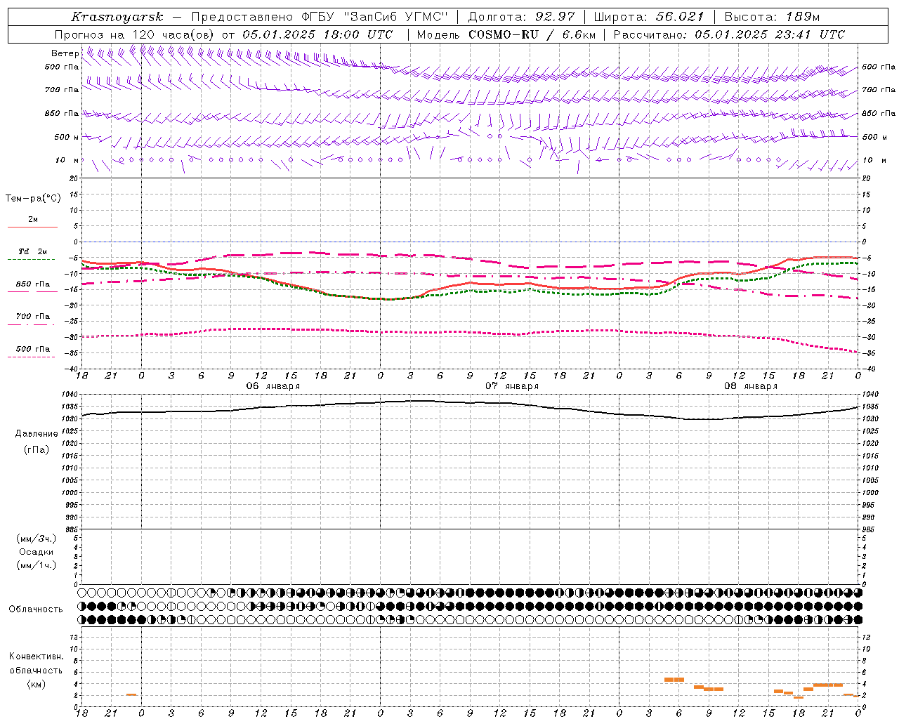Click the "Td 2м" dew point legend entry
Viewport: 899px width, 719px height.
click(33, 251)
